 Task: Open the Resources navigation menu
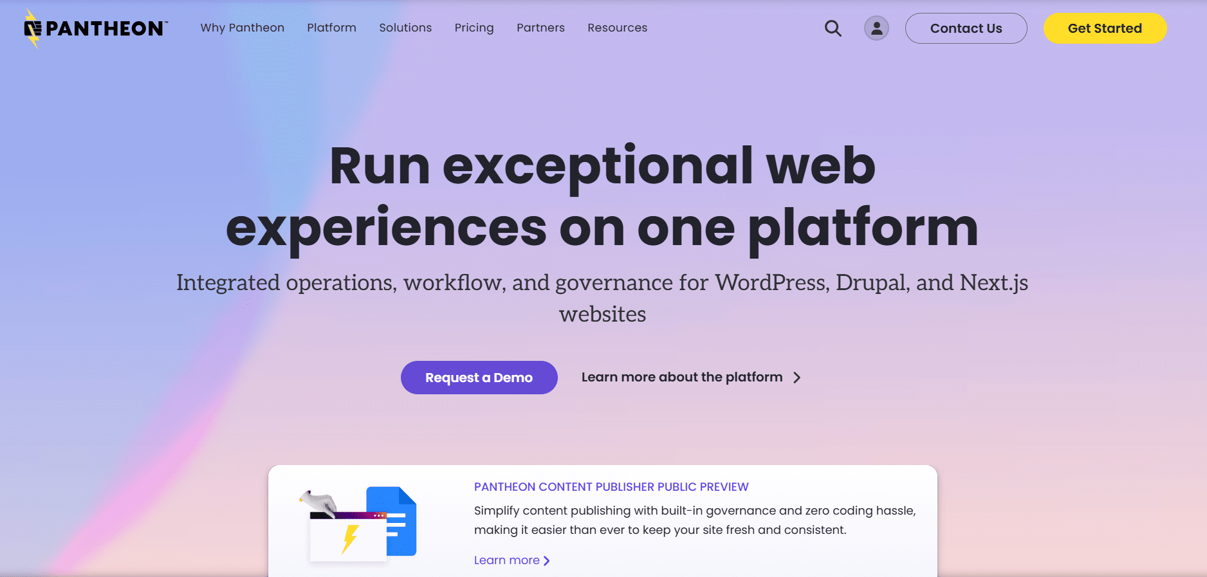pos(617,28)
